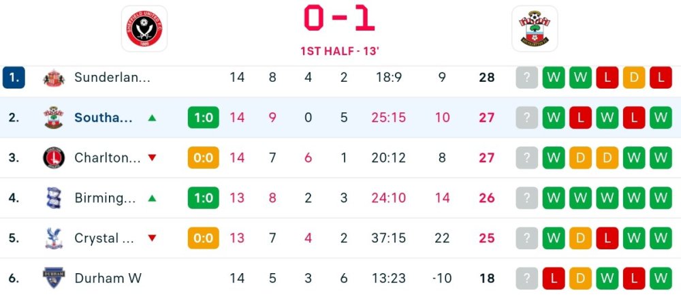681x297 pixels.
Task: Click the Sheffield United crest in header
Action: [144, 29]
